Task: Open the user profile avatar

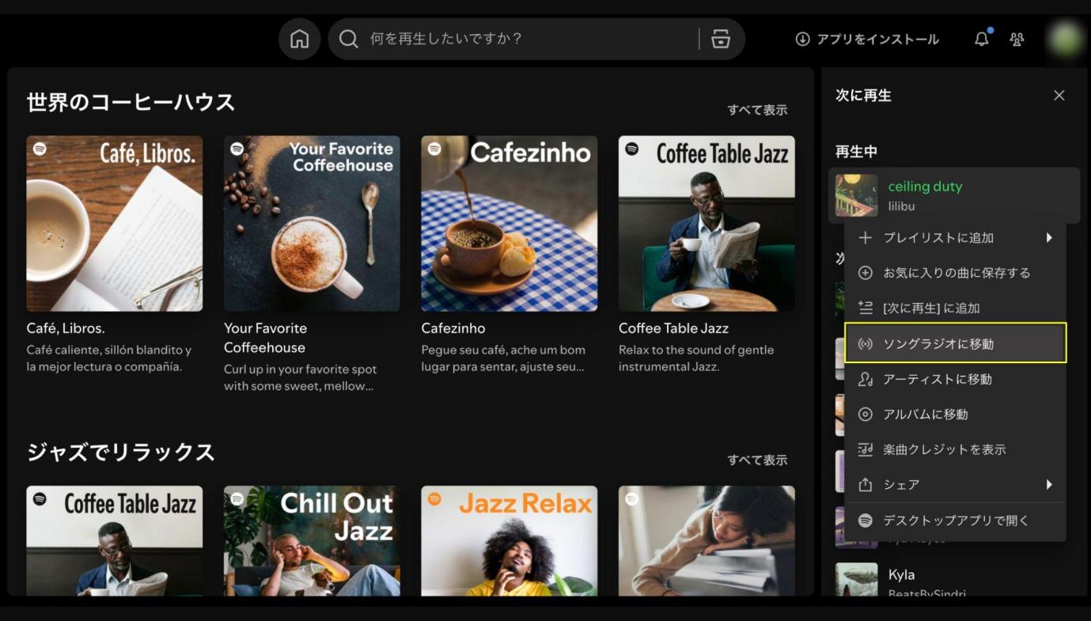Action: (1065, 39)
